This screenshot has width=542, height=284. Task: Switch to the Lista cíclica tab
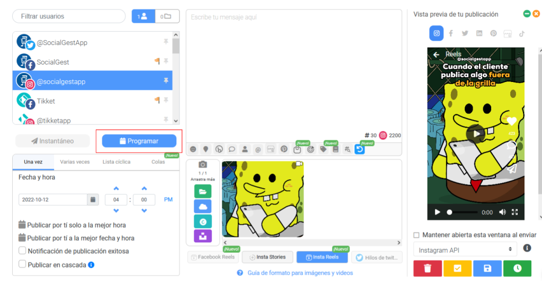click(116, 162)
